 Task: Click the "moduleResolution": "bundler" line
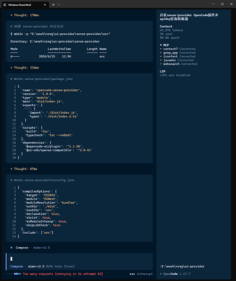click(x=51, y=202)
